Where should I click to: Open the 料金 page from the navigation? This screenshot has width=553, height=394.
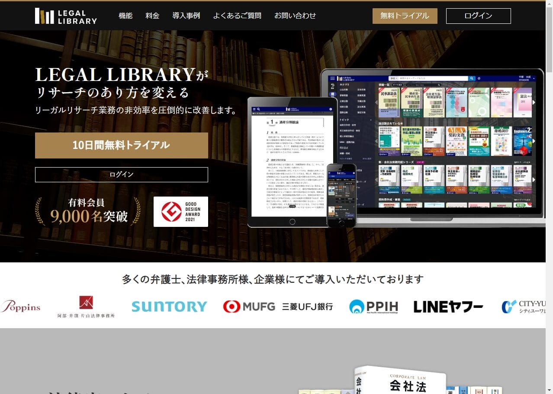pos(152,16)
